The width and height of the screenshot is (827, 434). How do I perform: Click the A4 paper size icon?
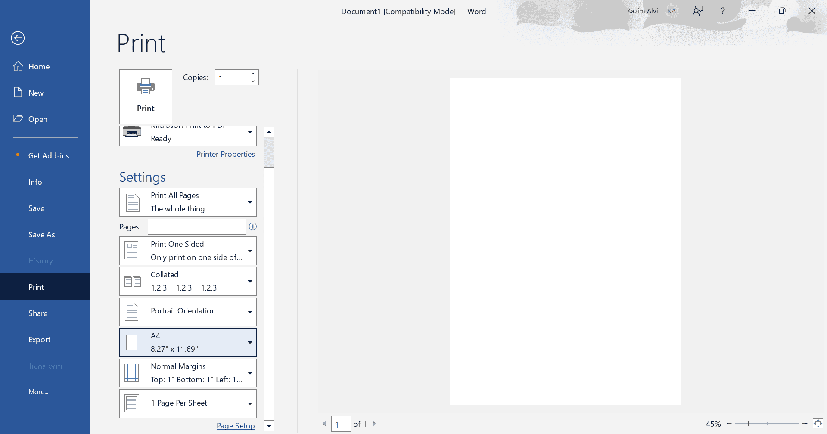tap(132, 342)
